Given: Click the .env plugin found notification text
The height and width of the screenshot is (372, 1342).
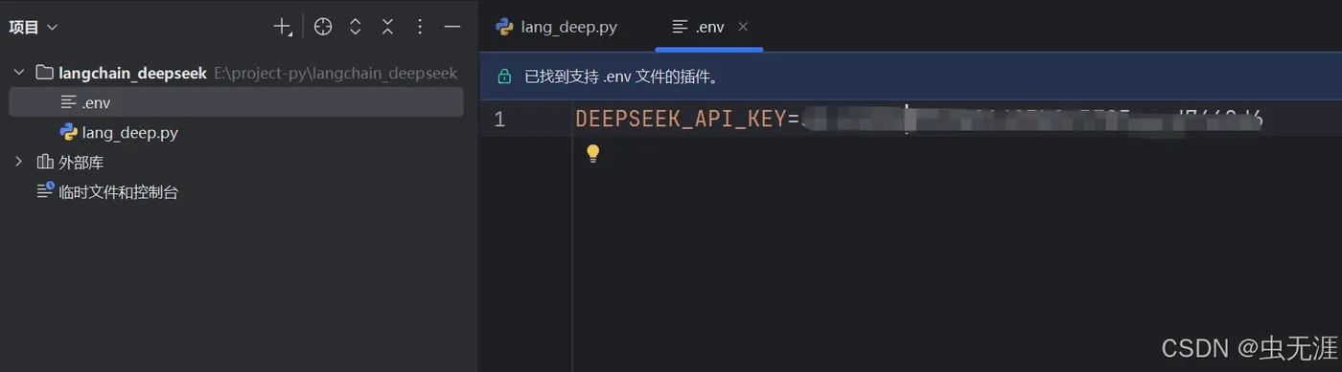Looking at the screenshot, I should pos(621,77).
